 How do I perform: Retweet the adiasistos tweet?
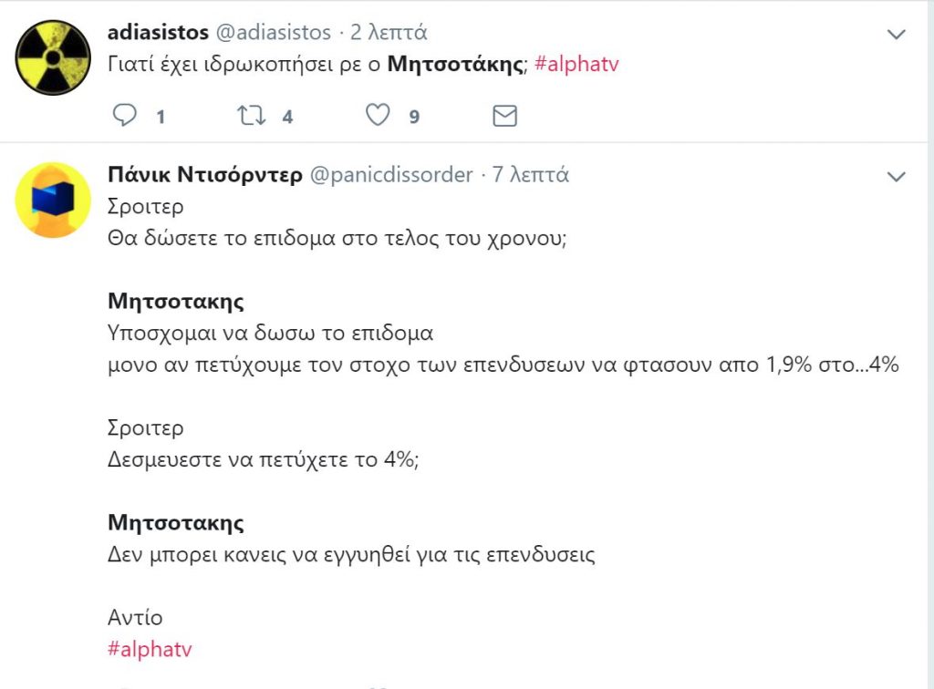pyautogui.click(x=249, y=116)
